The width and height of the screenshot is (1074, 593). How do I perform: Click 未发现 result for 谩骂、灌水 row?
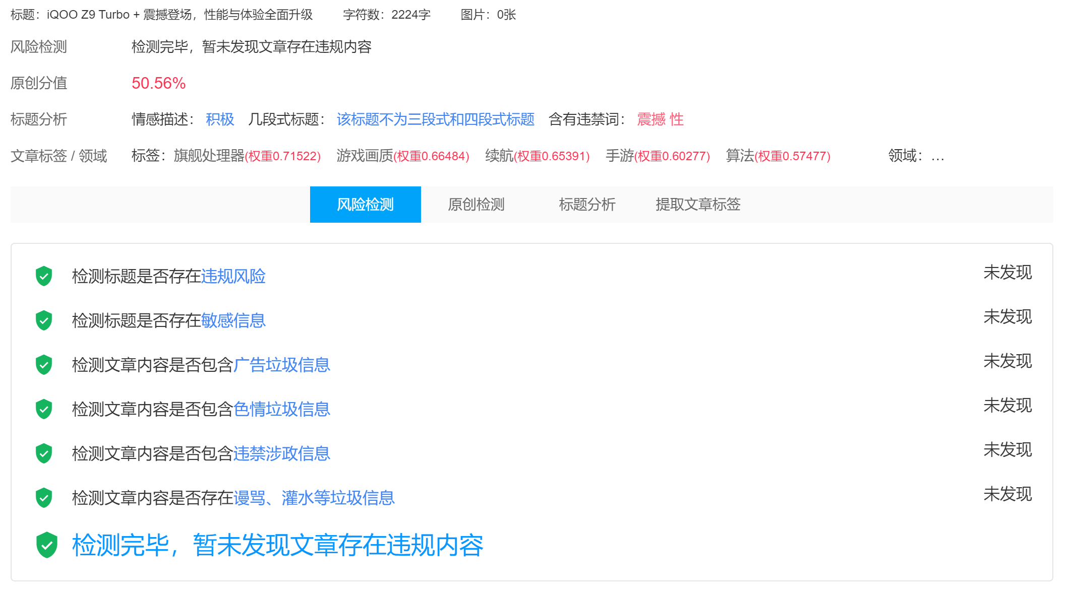pyautogui.click(x=1007, y=494)
